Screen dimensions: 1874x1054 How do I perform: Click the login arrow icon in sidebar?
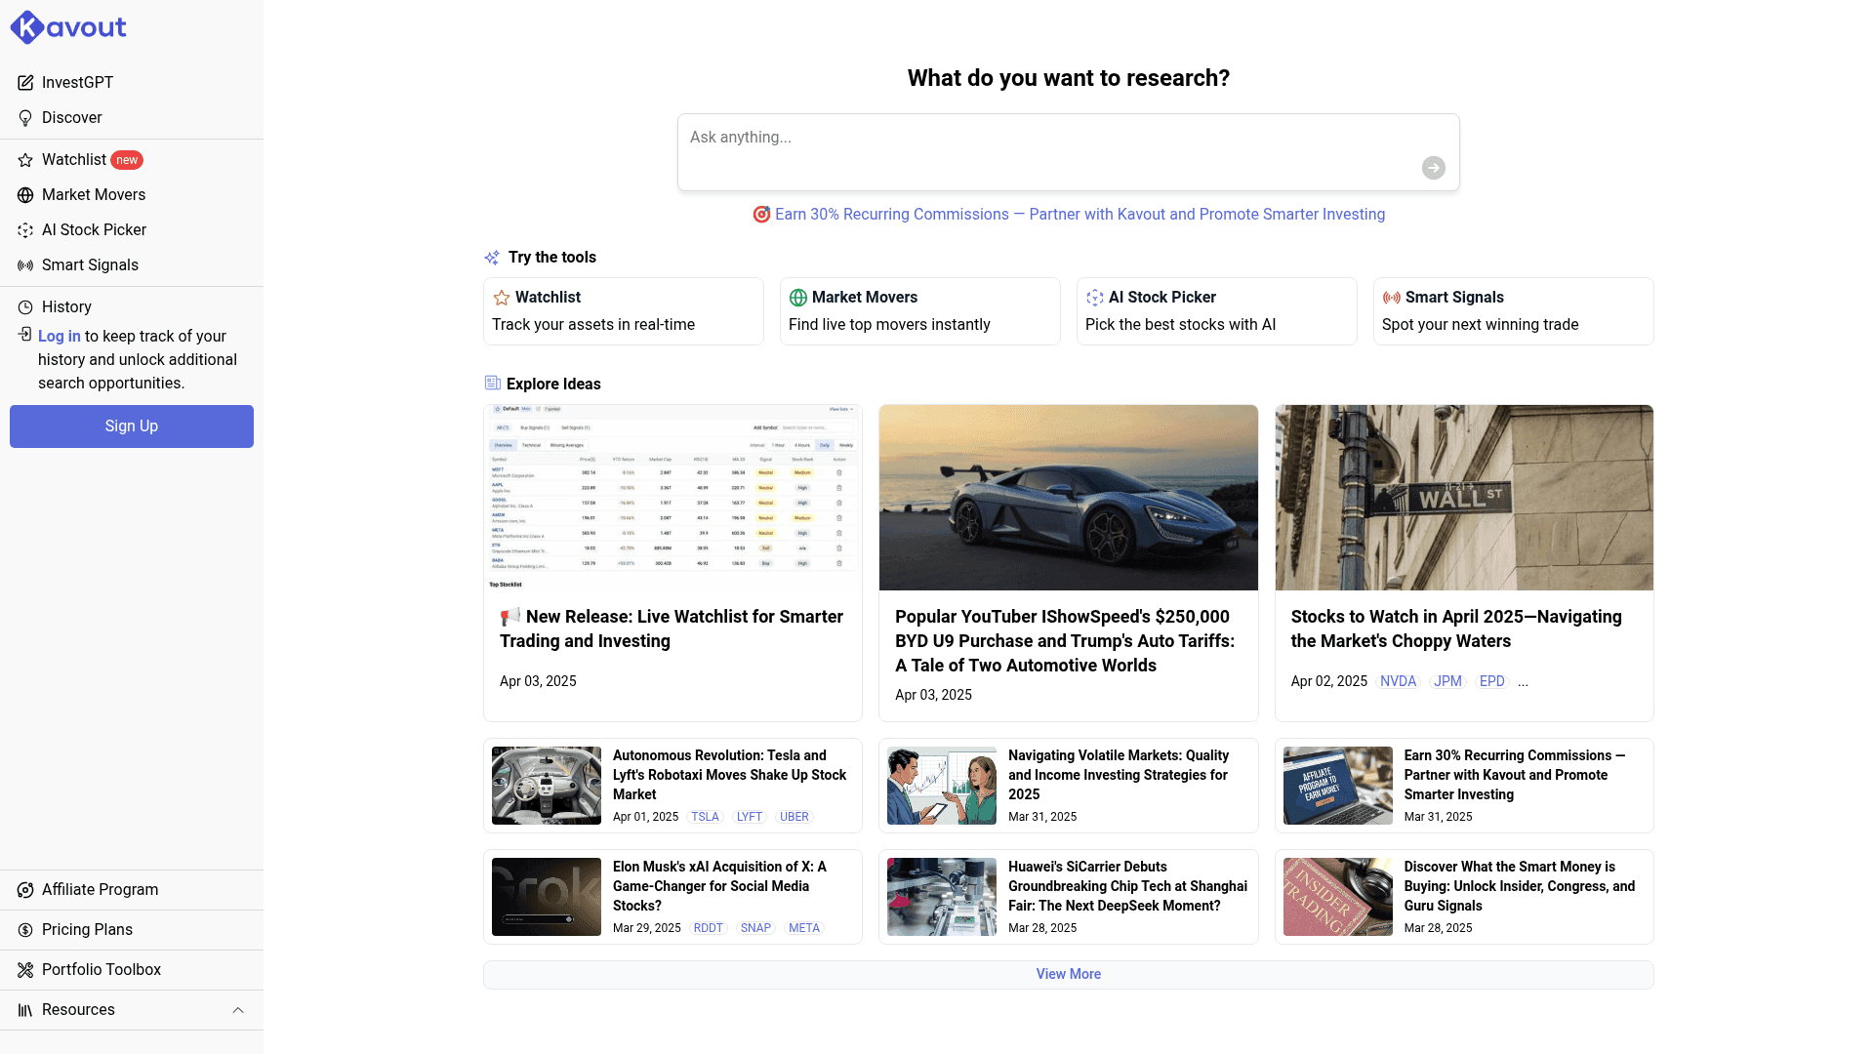(25, 335)
